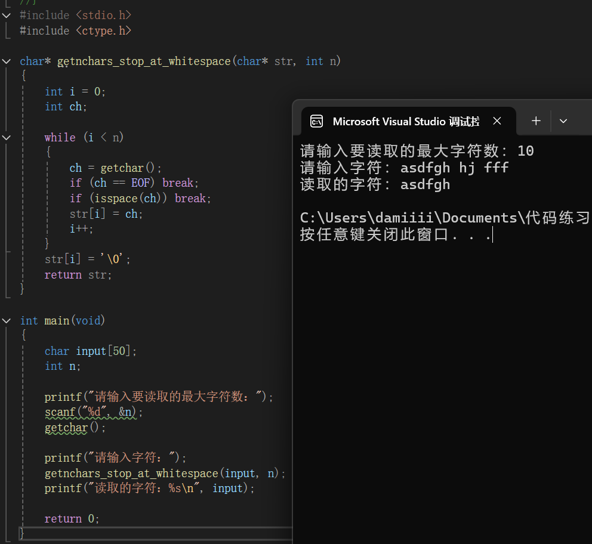Place cursor on the return 0 statement
The height and width of the screenshot is (544, 592).
tap(70, 518)
